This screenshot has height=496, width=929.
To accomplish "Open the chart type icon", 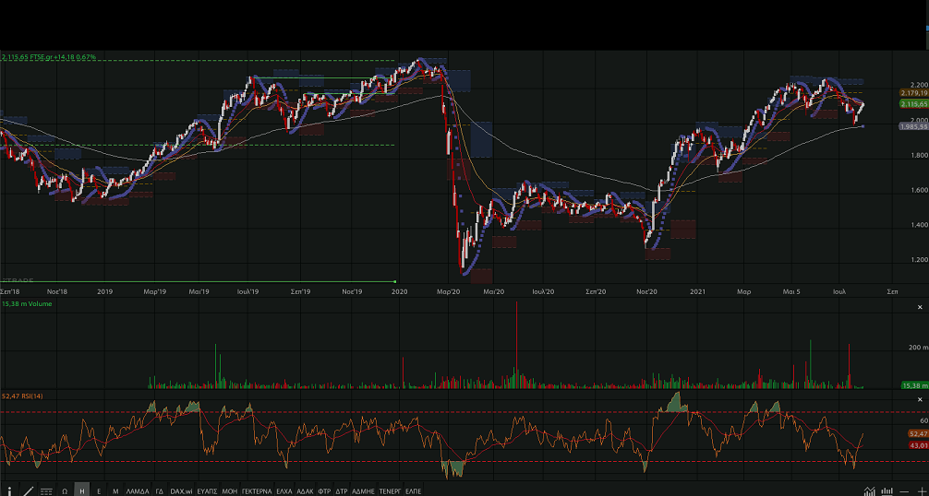I will click(871, 490).
